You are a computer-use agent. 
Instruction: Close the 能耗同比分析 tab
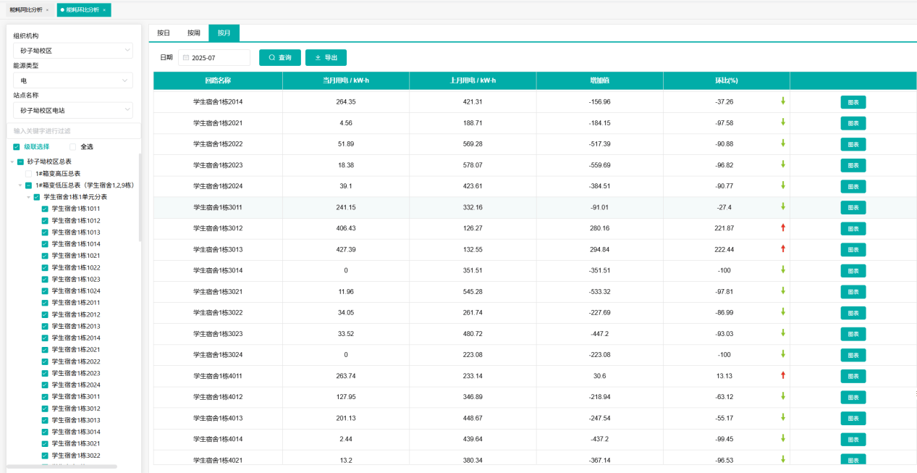[x=47, y=10]
